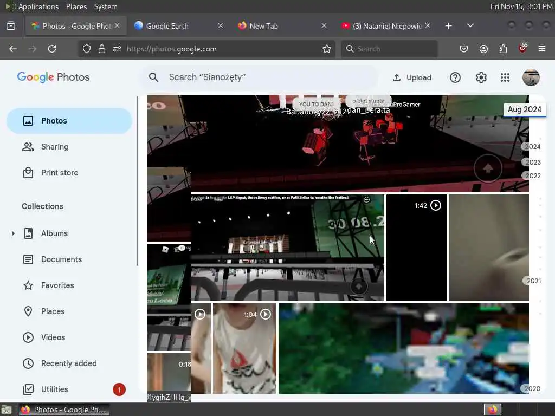The height and width of the screenshot is (416, 555).
Task: Click the site padlock icon
Action: coord(102,49)
